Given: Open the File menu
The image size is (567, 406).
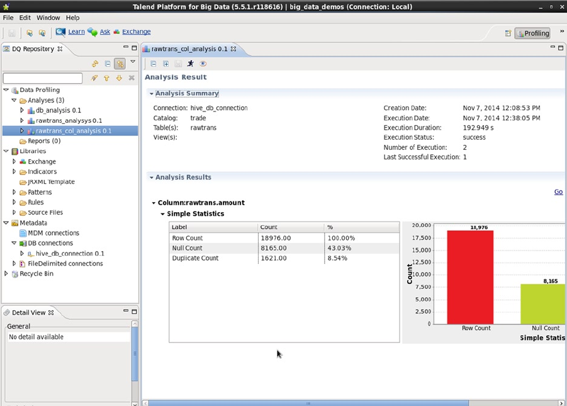Looking at the screenshot, I should click(8, 18).
